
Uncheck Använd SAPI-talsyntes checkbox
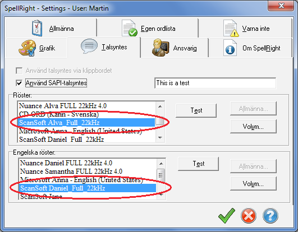pyautogui.click(x=19, y=83)
